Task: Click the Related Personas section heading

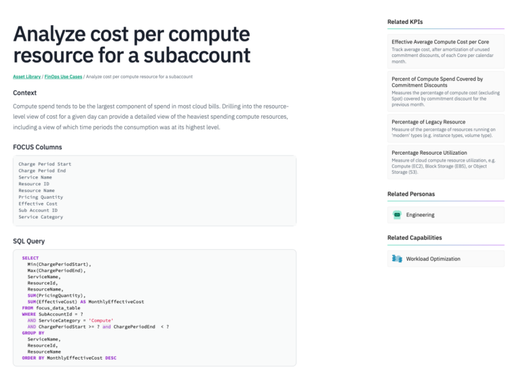Action: click(x=411, y=194)
